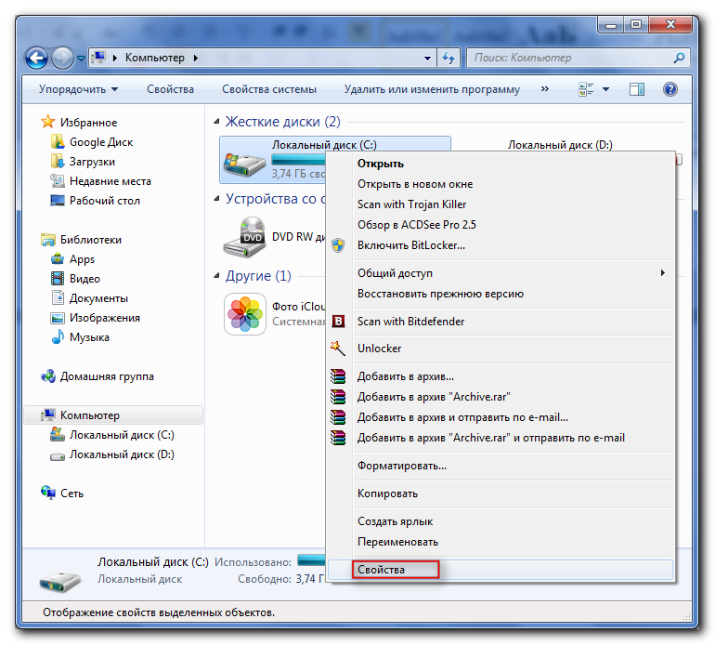Collapse the Устройства со съемными носителями group
Image resolution: width=715 pixels, height=645 pixels.
click(217, 199)
